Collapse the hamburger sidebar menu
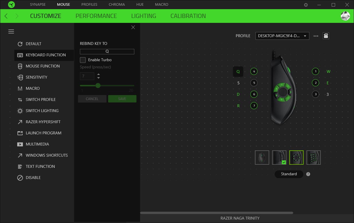This screenshot has height=223, width=354. point(11,31)
